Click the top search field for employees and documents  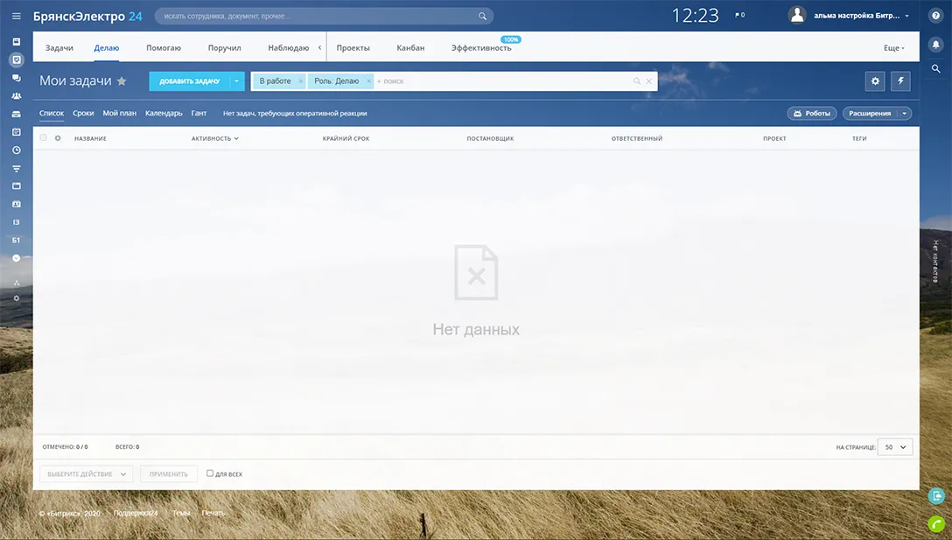[x=325, y=16]
